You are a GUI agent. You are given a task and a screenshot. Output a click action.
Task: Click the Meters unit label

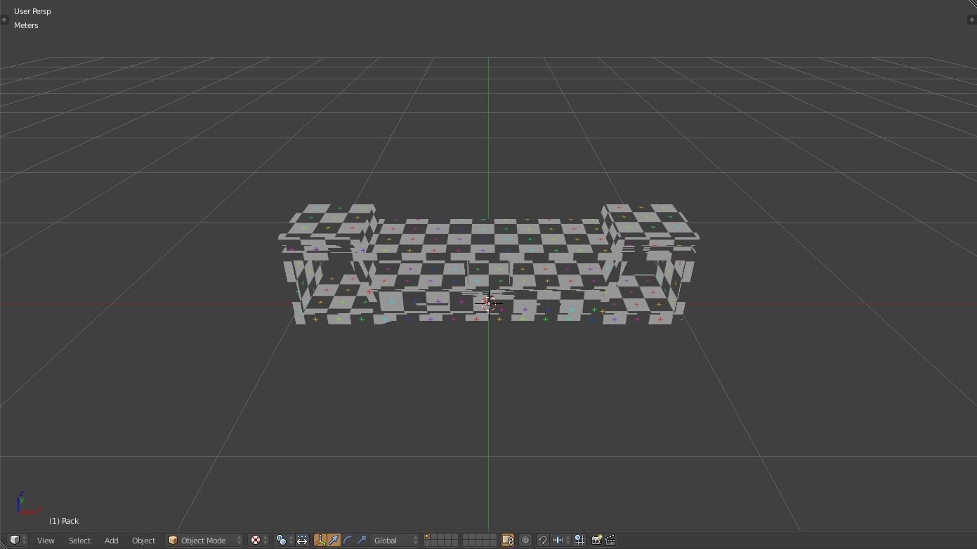tap(26, 25)
